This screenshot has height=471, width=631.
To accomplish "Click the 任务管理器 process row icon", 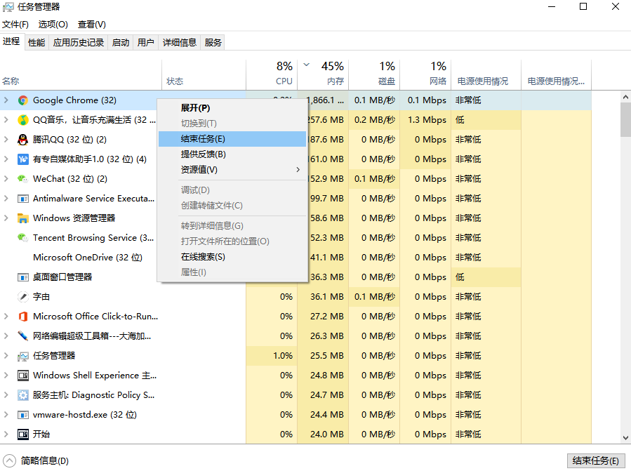I will [23, 356].
